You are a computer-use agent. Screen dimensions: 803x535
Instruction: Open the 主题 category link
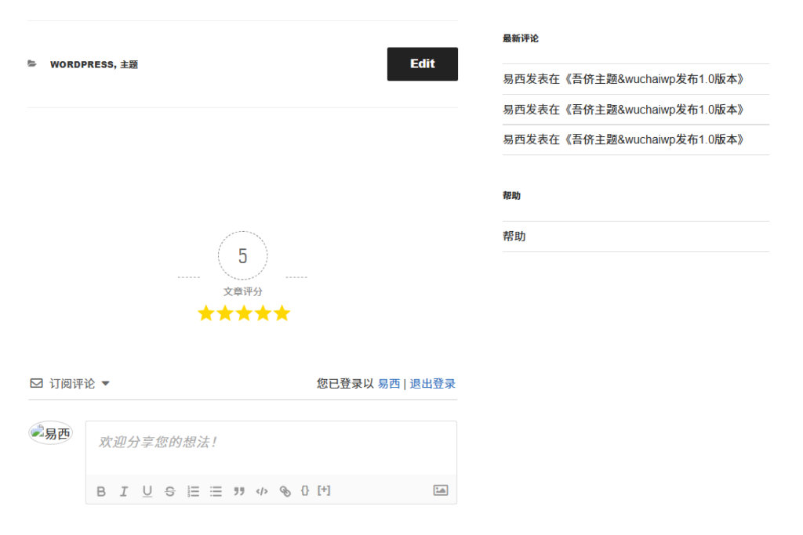point(129,64)
